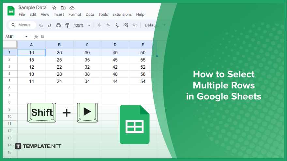Open the View menu
Screen dimensions: 287x161
pos(45,14)
